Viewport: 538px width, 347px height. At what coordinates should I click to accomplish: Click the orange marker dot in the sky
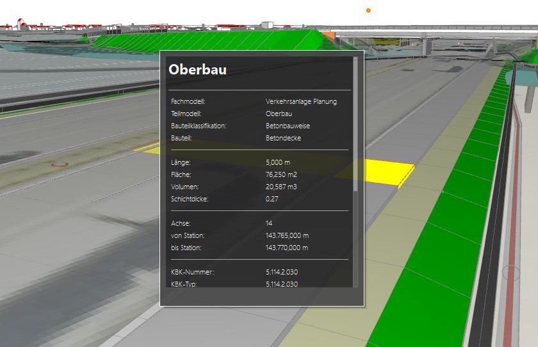tap(368, 11)
